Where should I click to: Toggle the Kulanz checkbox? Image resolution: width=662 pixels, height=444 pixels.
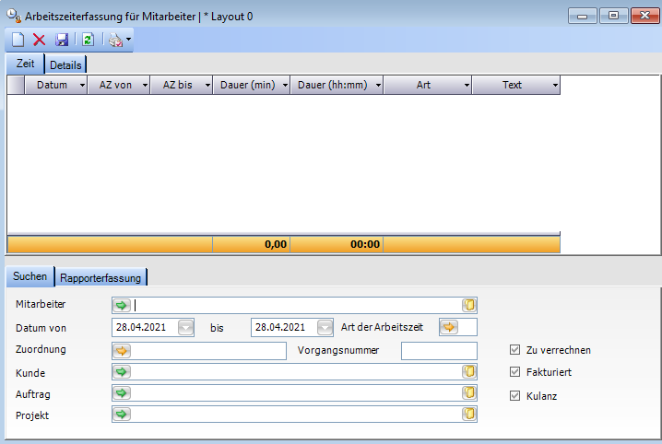tap(515, 395)
